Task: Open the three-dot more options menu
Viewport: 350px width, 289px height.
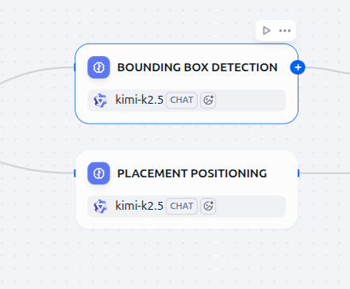Action: tap(285, 31)
